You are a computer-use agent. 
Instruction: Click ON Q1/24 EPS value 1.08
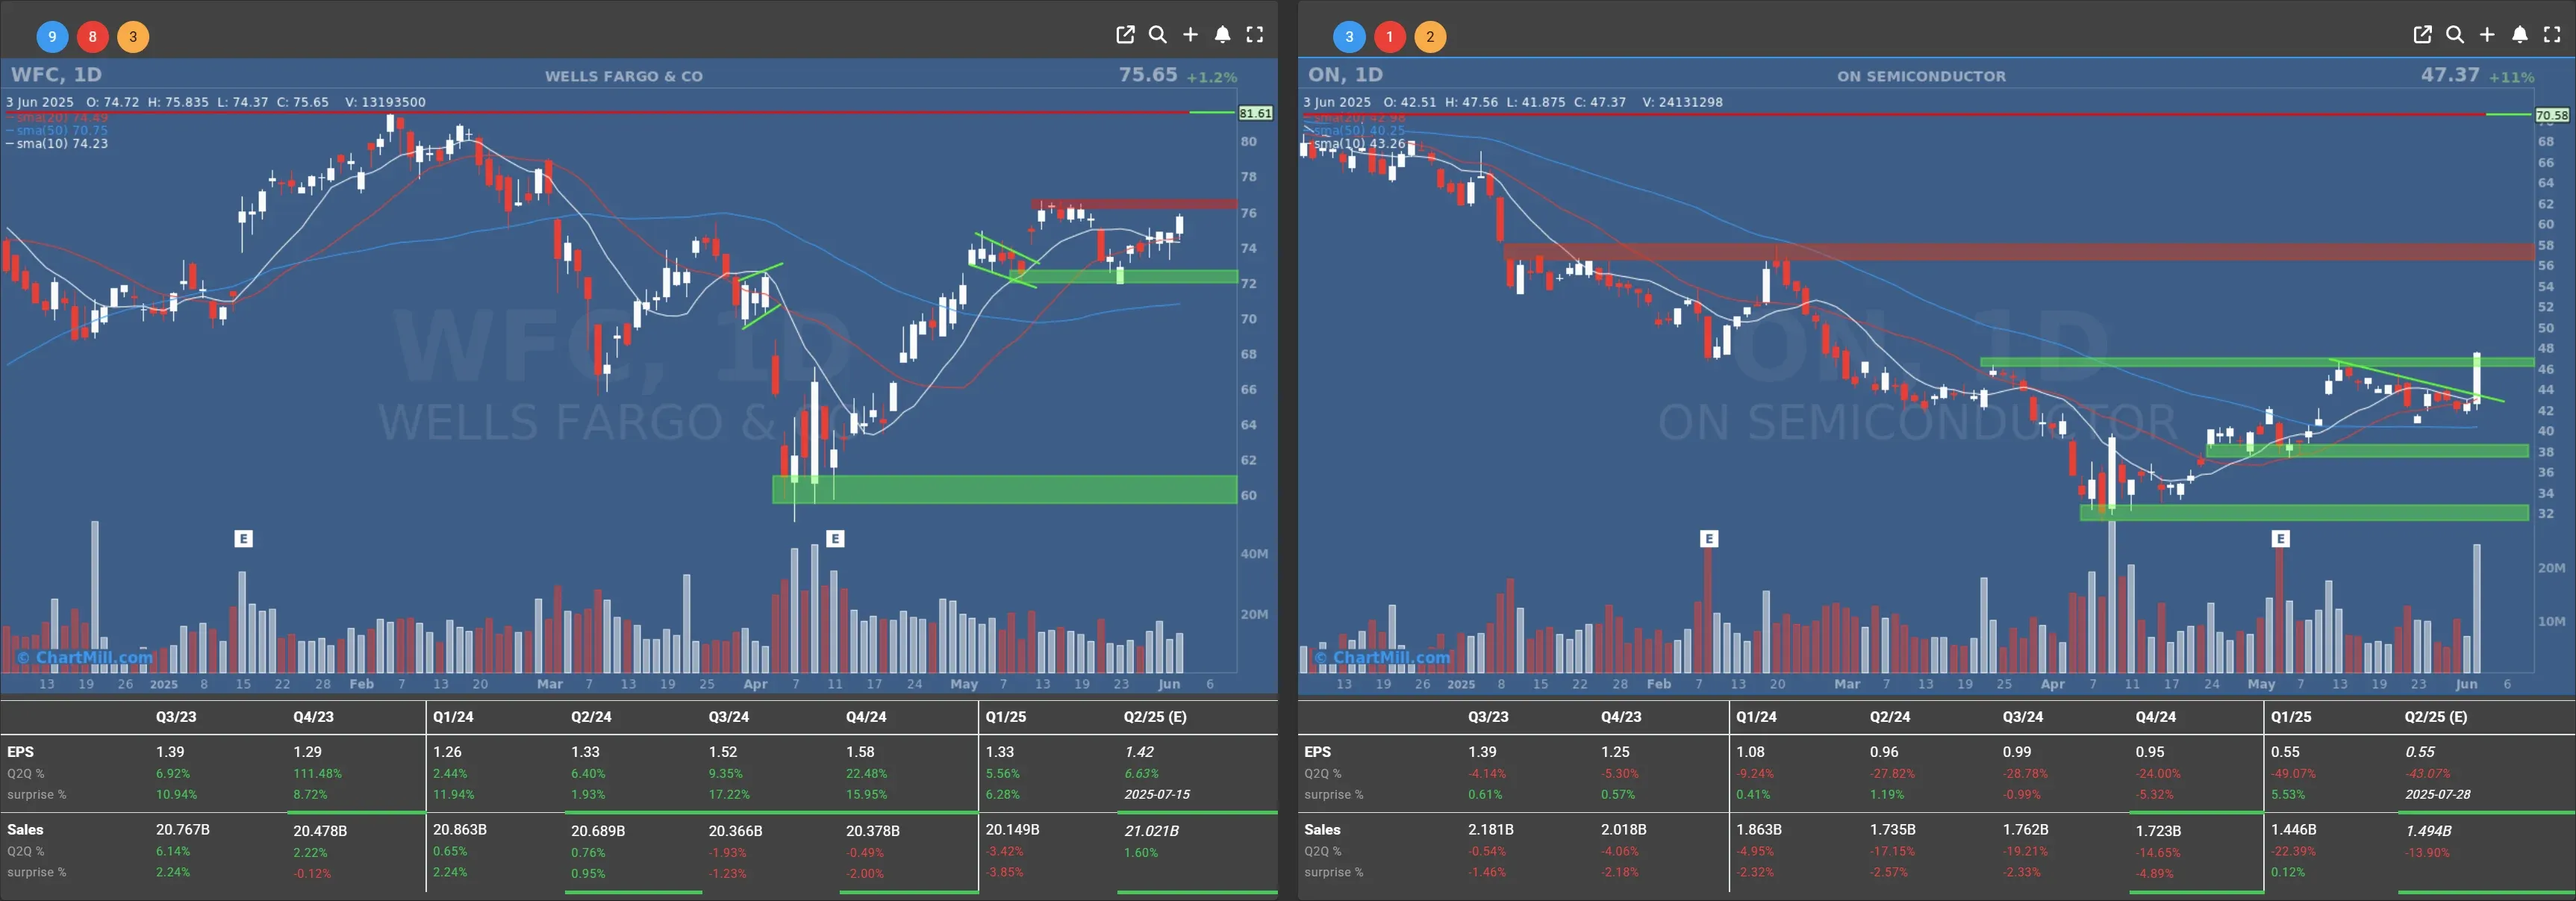click(x=1750, y=752)
